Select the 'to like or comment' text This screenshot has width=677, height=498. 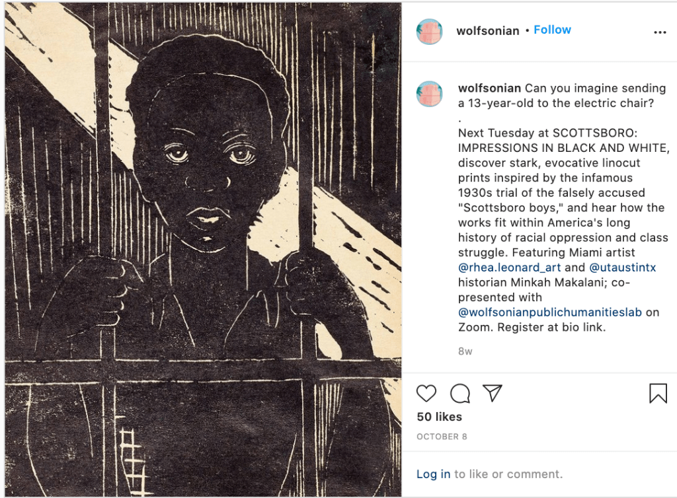tap(508, 474)
